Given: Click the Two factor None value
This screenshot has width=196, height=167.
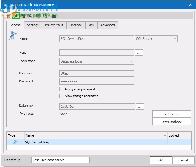Looking at the screenshot, I should tap(63, 114).
